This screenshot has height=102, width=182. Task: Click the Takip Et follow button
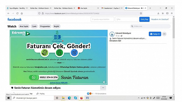[x=155, y=34]
